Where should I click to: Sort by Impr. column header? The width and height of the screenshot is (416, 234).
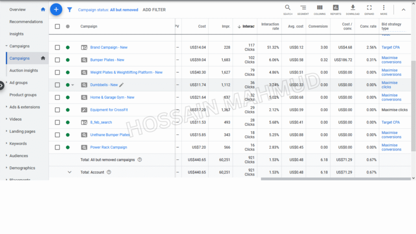point(226,26)
